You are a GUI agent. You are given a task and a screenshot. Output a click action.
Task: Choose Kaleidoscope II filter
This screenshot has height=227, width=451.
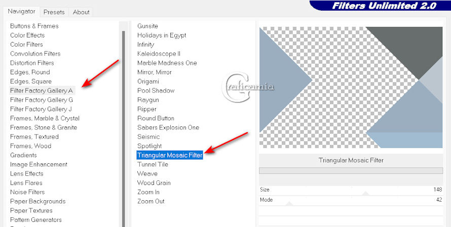point(159,54)
